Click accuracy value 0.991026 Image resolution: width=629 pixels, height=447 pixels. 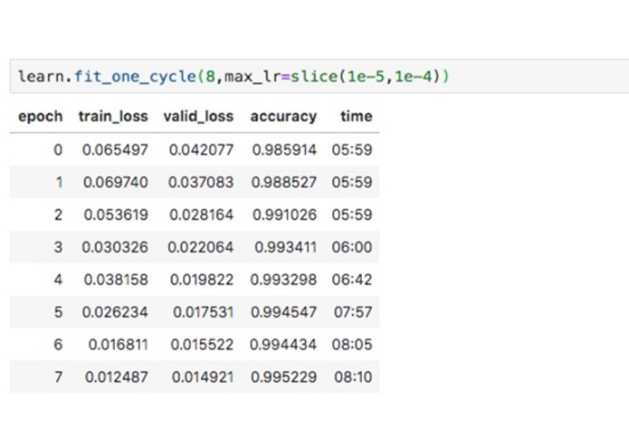tap(284, 214)
